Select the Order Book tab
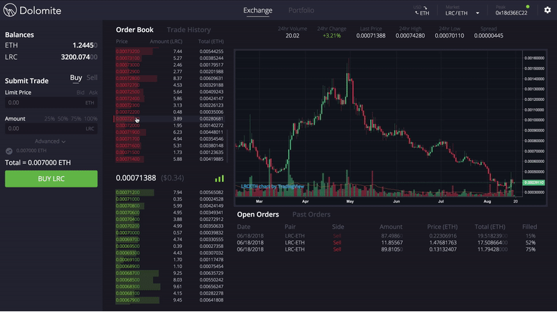Image resolution: width=557 pixels, height=312 pixels. tap(134, 30)
